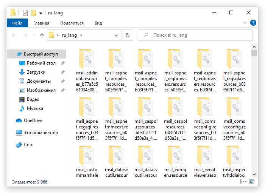Select Сеть in the navigation pane
Viewport: 265px width, 193px height.
[x=28, y=145]
